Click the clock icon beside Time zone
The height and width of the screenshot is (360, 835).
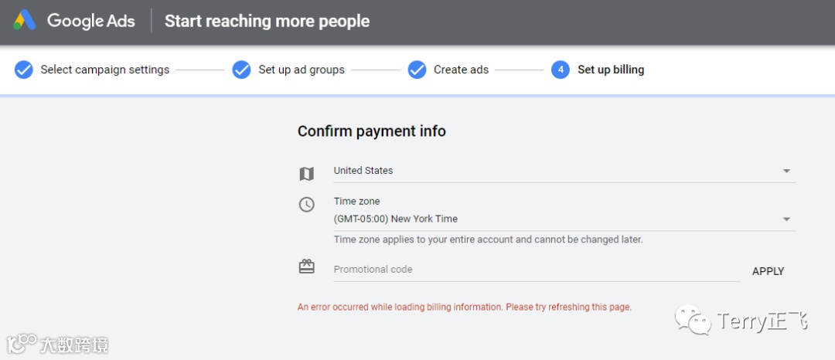tap(307, 205)
